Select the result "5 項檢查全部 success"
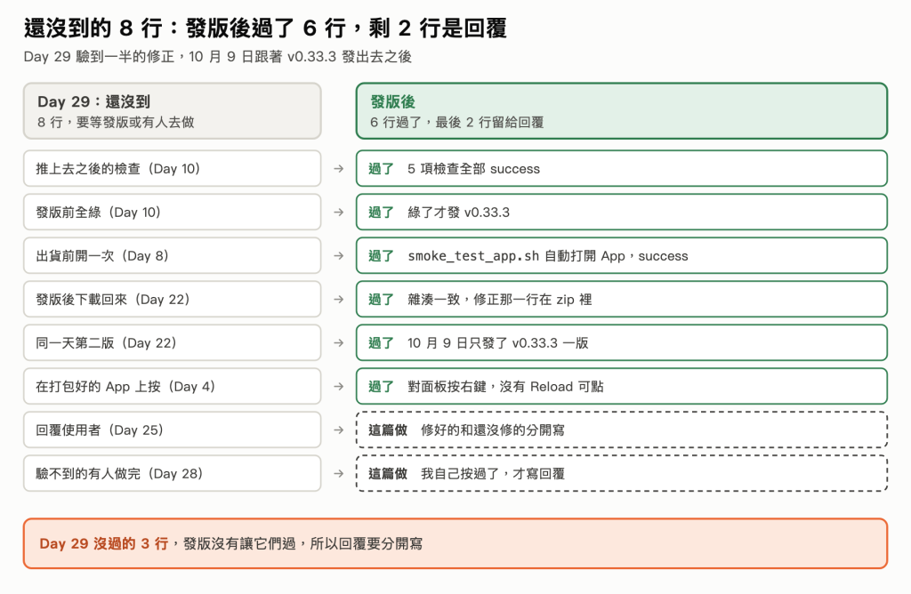911x594 pixels. [622, 168]
